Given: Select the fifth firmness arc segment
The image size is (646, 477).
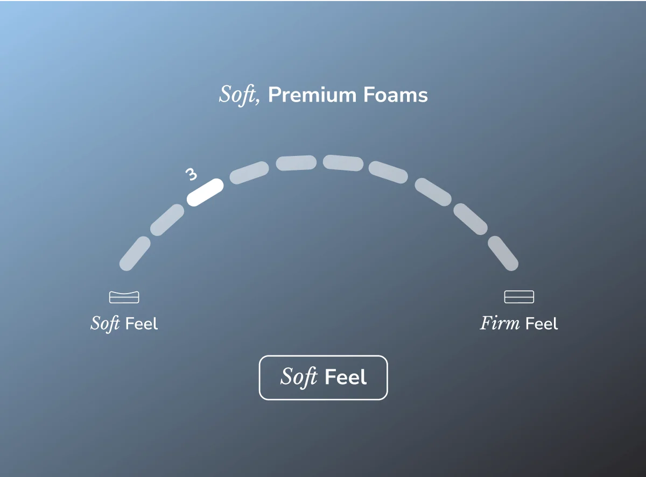Looking at the screenshot, I should tap(296, 162).
